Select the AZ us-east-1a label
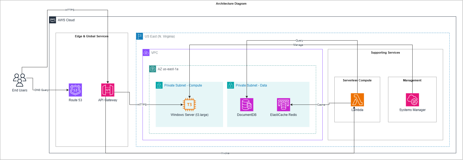Viewport: 463px width, 160px height. click(x=168, y=69)
